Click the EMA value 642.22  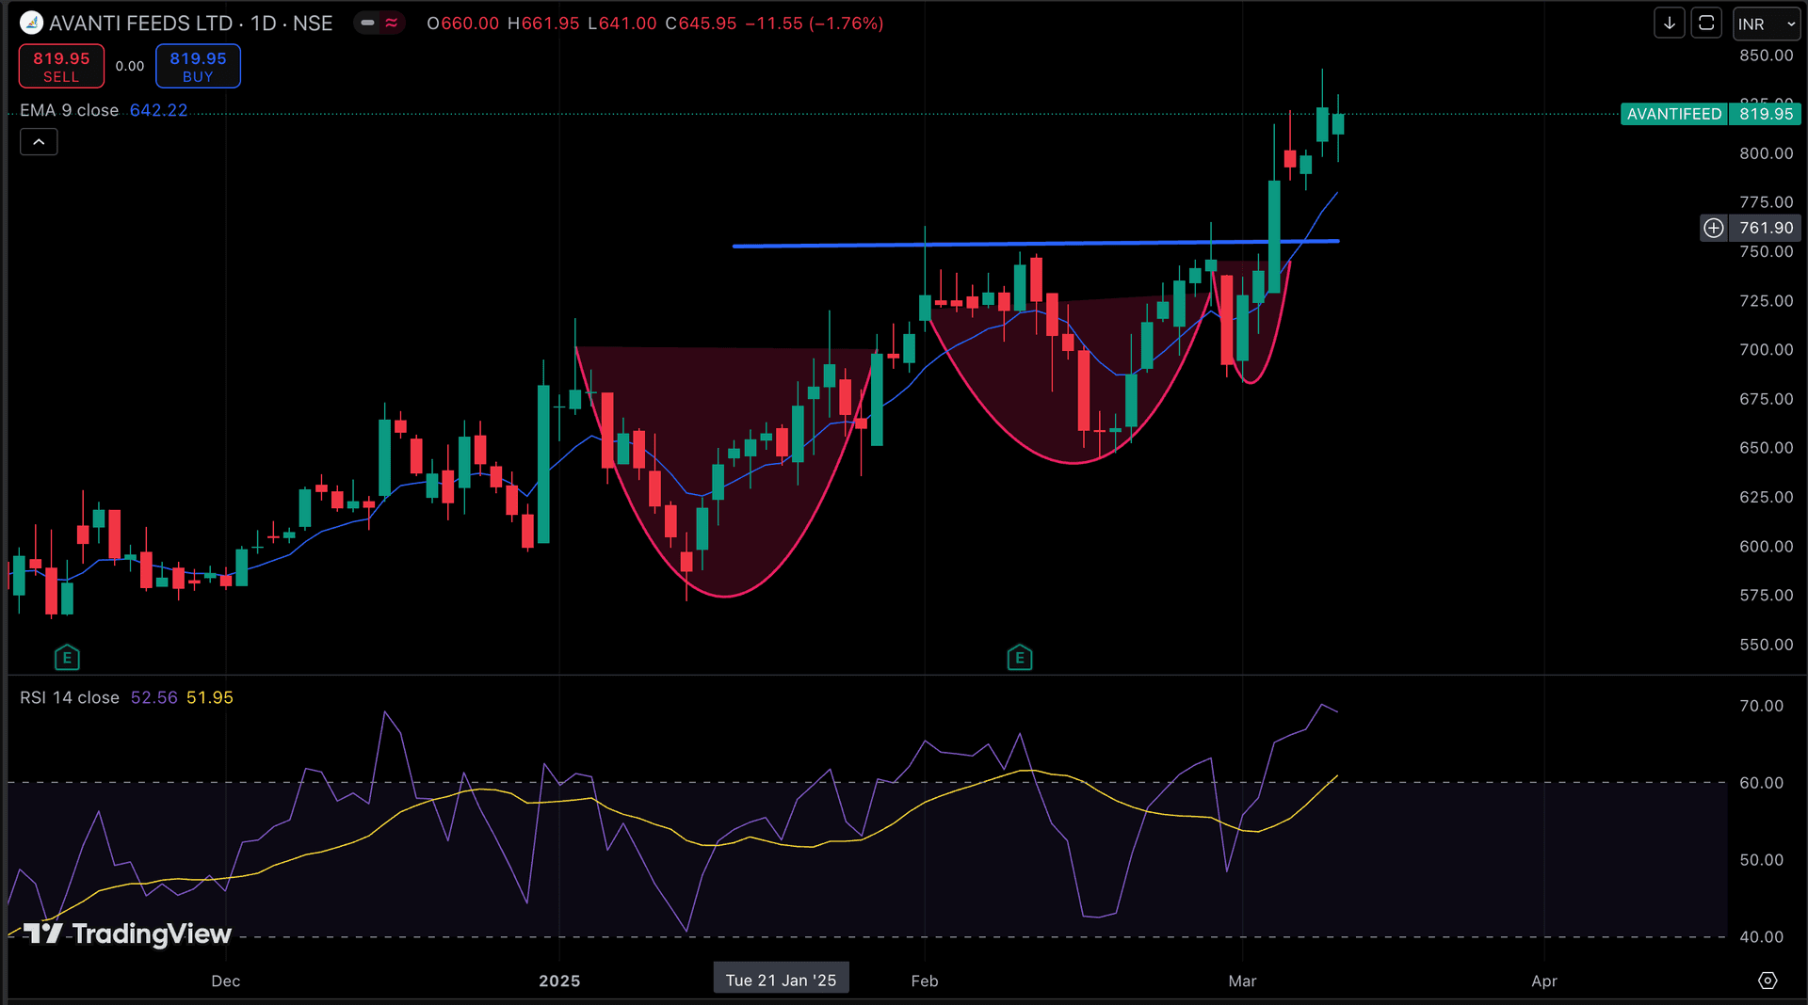158,110
